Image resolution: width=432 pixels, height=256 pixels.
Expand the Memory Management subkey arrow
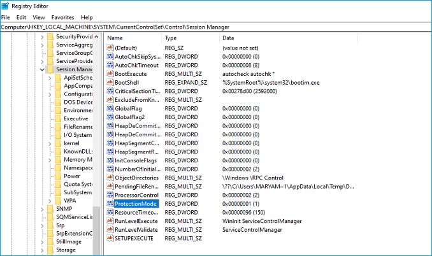pyautogui.click(x=50, y=160)
